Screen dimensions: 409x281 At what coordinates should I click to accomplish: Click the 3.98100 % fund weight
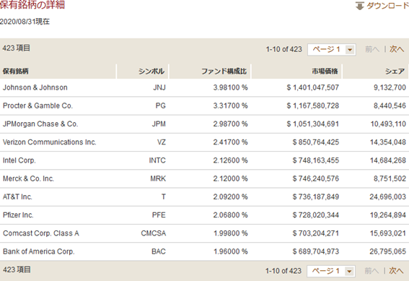pos(230,87)
